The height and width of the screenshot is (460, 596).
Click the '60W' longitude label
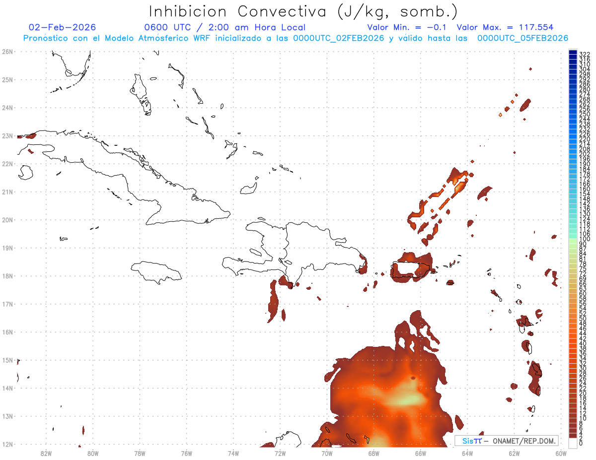click(x=561, y=453)
